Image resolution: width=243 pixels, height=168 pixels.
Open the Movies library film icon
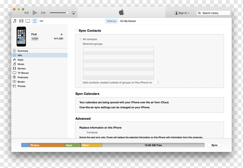coord(21,21)
